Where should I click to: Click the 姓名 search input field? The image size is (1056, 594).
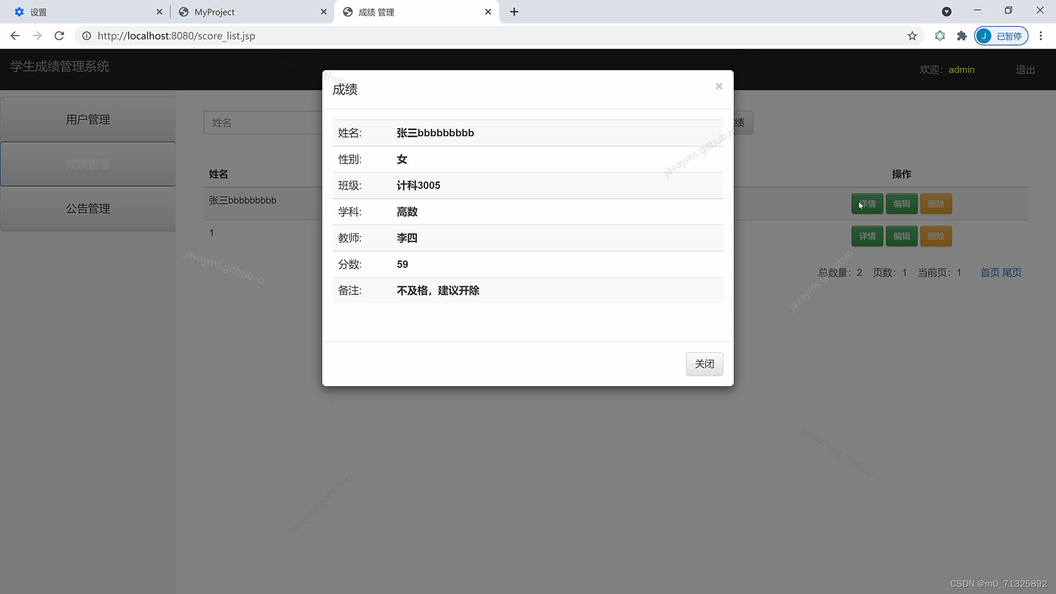pos(263,123)
